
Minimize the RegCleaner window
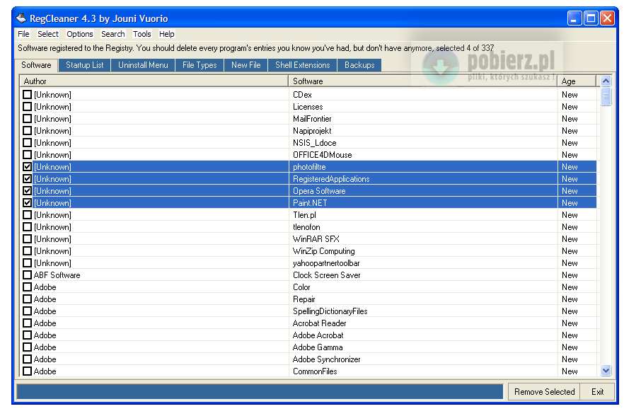(574, 18)
